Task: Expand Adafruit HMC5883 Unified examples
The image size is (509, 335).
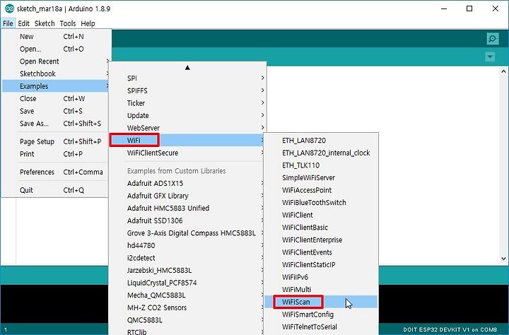Action: 187,208
